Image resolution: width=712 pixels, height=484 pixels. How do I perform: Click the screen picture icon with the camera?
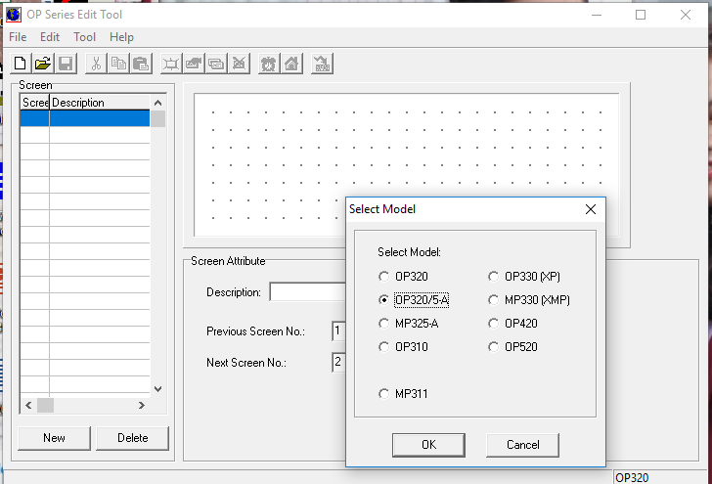tap(194, 64)
